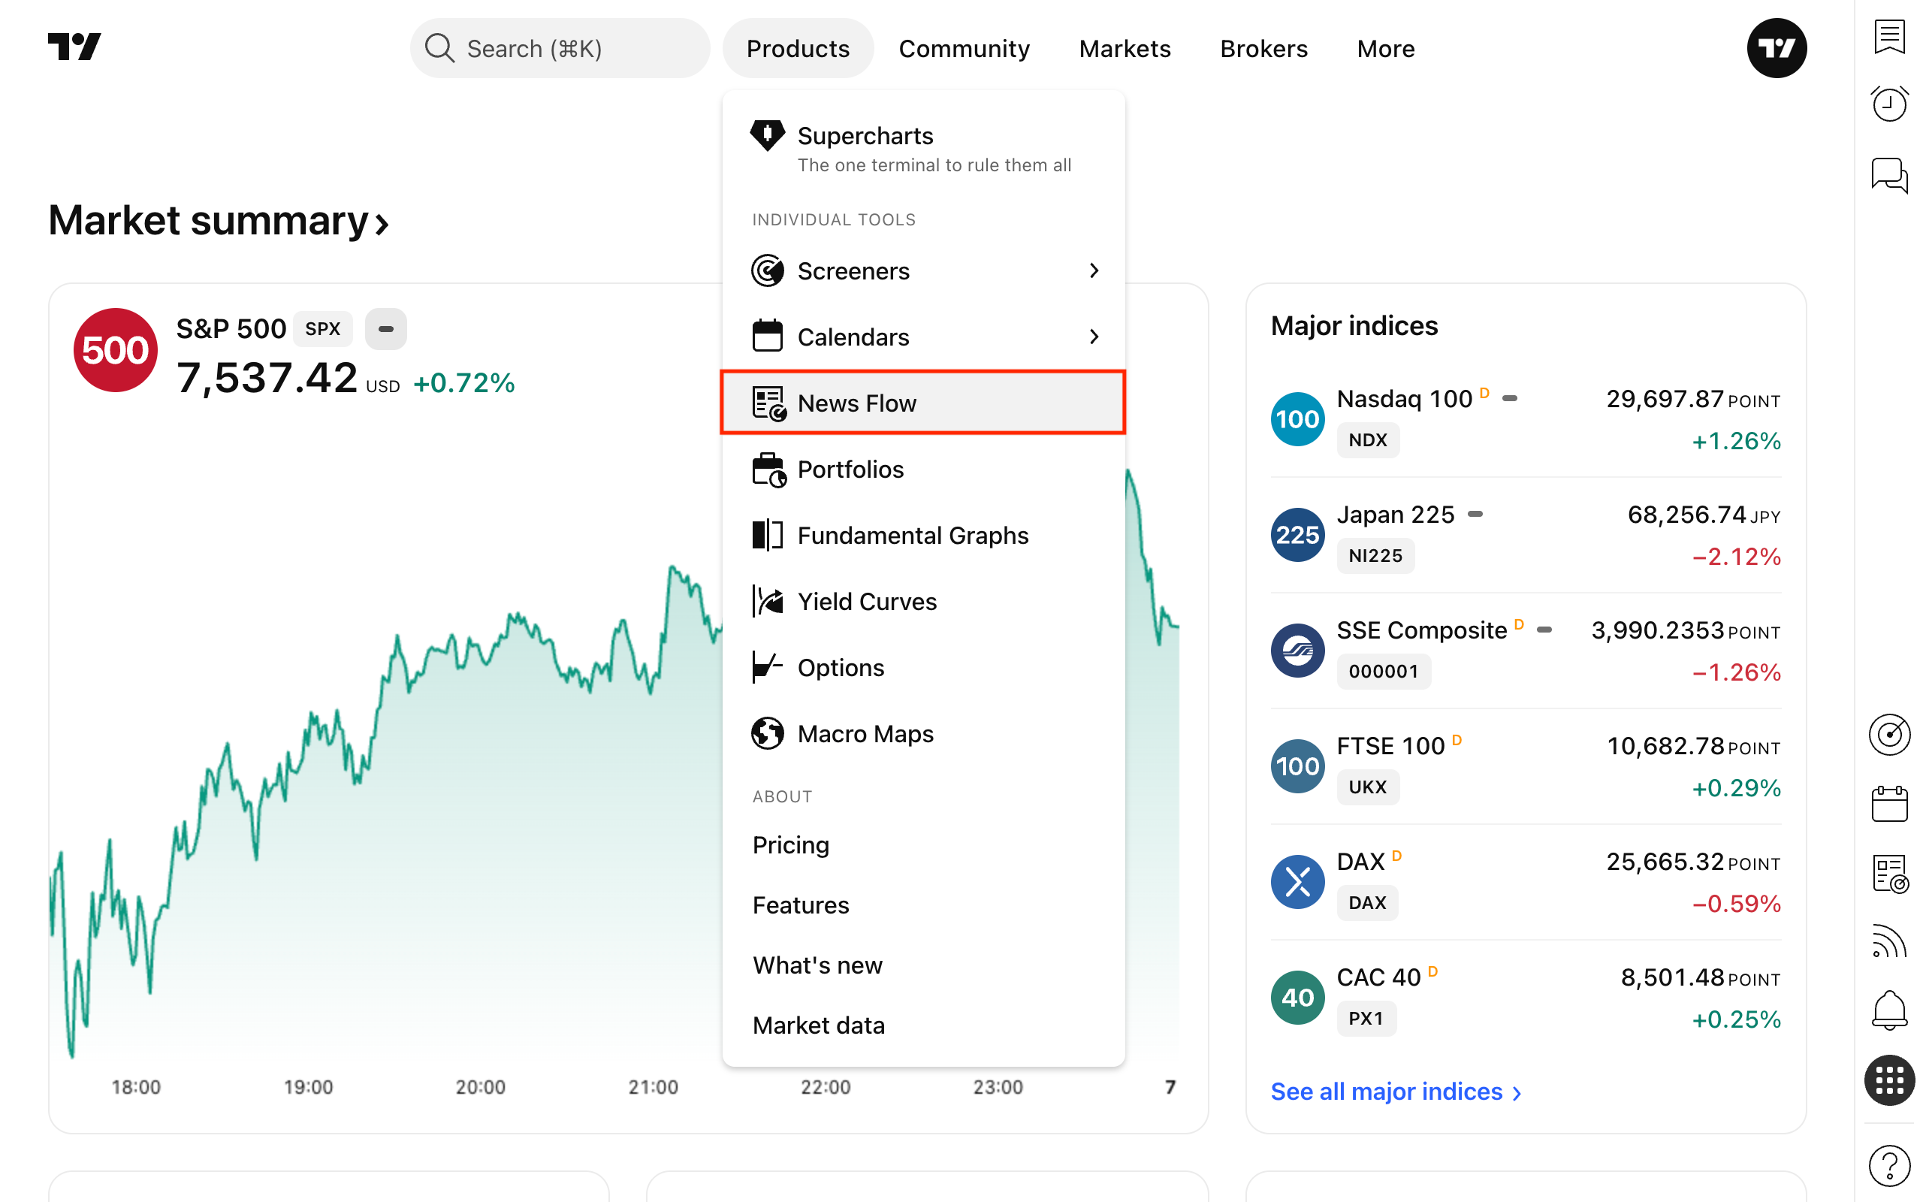The width and height of the screenshot is (1923, 1202).
Task: Open the chats icon in the right sidebar
Action: (1889, 175)
